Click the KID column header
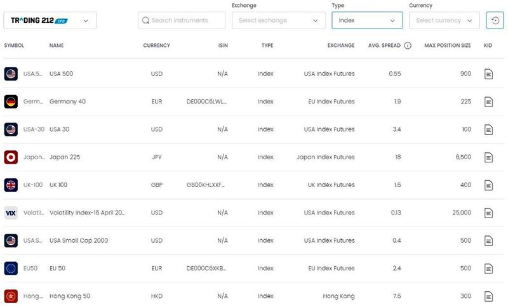This screenshot has width=508, height=307. pyautogui.click(x=488, y=46)
